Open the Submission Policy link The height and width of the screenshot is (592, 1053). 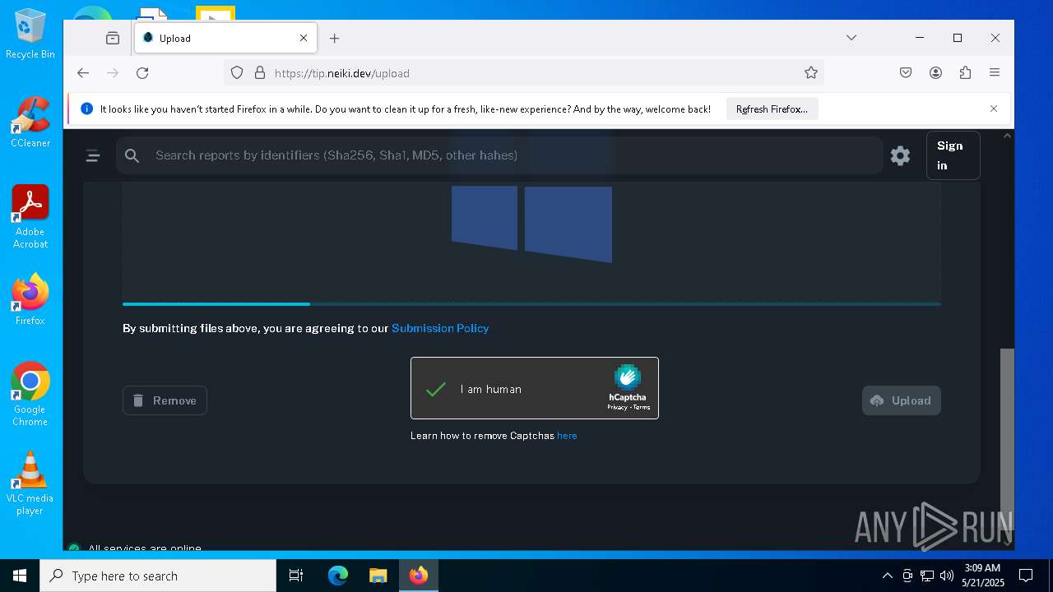(440, 328)
